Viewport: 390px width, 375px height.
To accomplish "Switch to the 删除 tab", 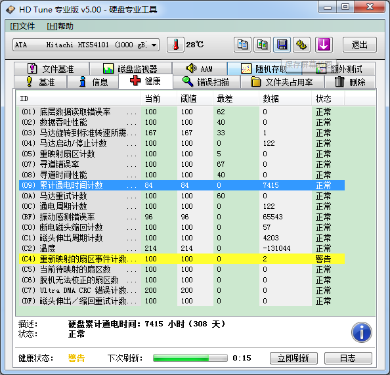I will (x=350, y=82).
